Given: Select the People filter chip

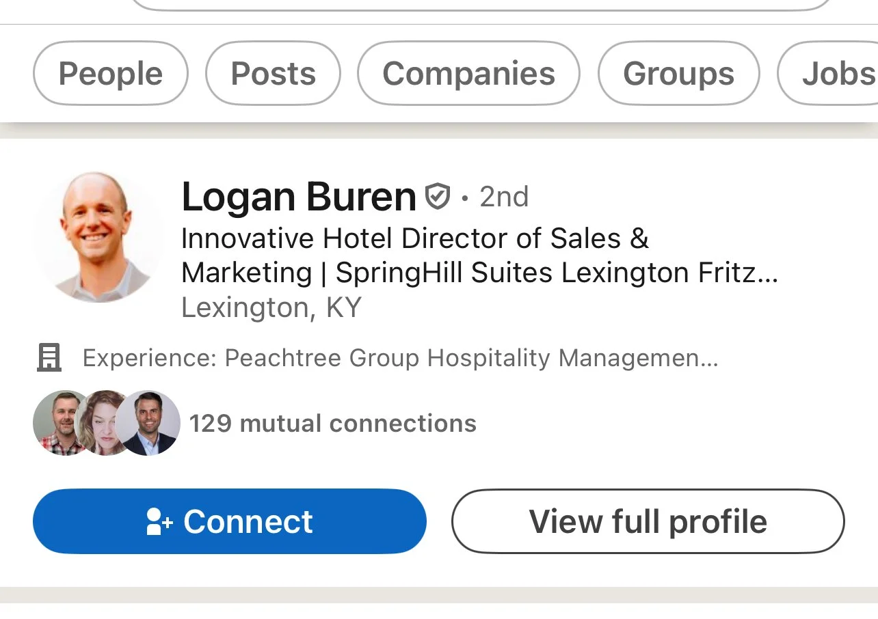Looking at the screenshot, I should (110, 74).
